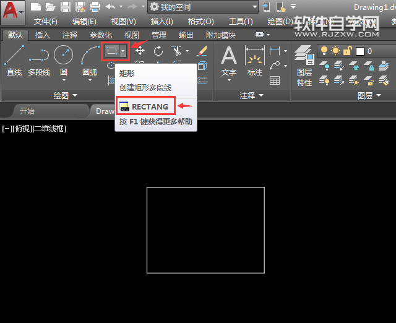Click the Open file folder icon

pyautogui.click(x=51, y=7)
